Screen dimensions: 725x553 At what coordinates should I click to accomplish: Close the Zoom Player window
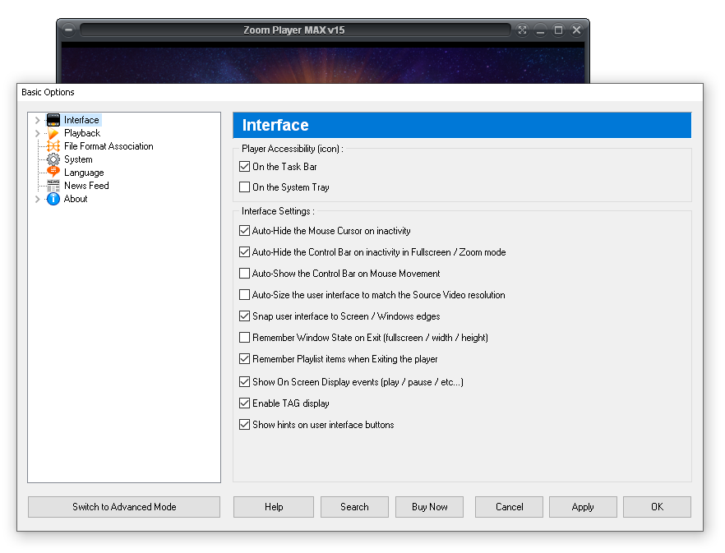pyautogui.click(x=576, y=30)
